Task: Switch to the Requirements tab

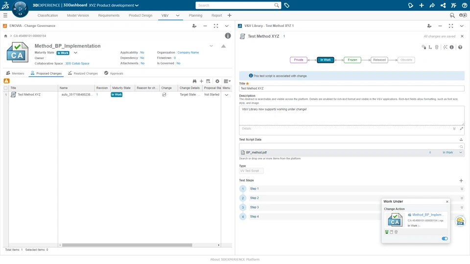Action: [x=109, y=16]
